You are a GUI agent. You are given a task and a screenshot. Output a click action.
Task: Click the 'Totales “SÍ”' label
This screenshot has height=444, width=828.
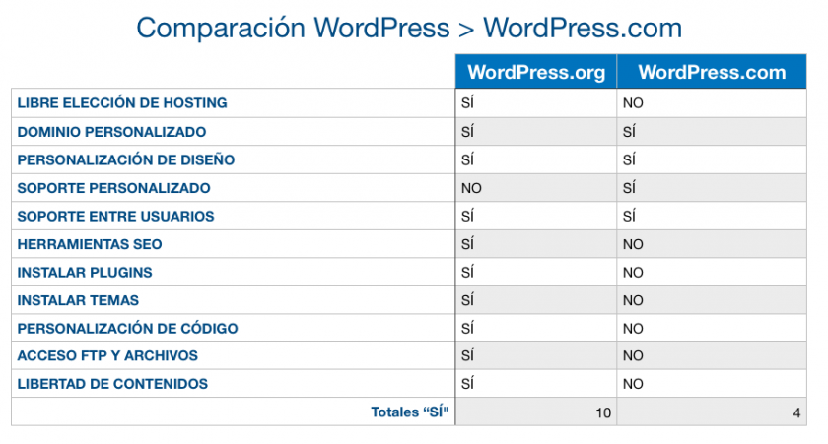[410, 412]
